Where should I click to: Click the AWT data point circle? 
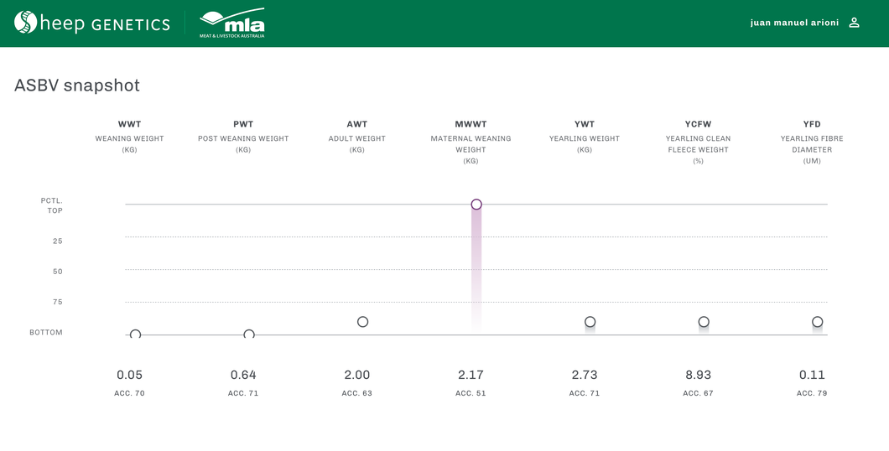(362, 322)
